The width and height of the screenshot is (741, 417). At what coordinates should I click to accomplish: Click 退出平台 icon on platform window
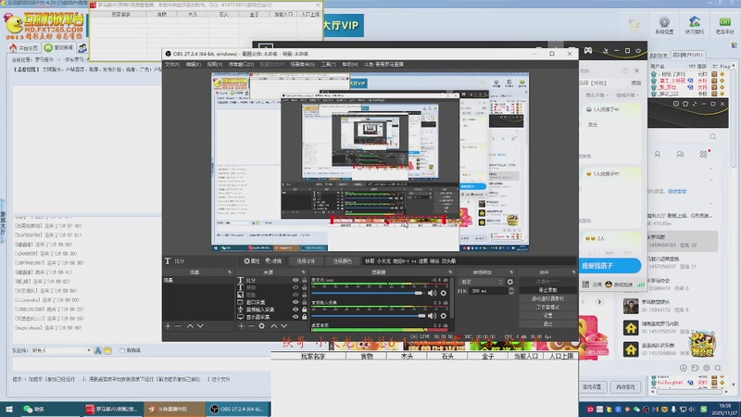724,26
